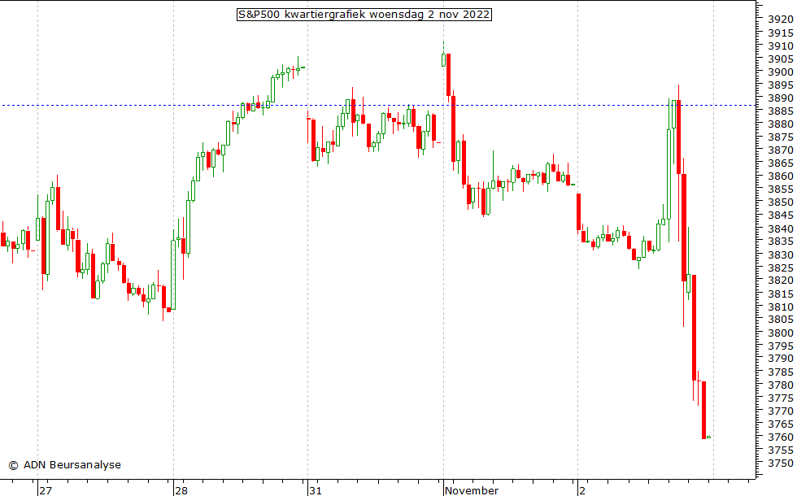Click the price label 3880
This screenshot has height=496, width=797.
click(780, 124)
